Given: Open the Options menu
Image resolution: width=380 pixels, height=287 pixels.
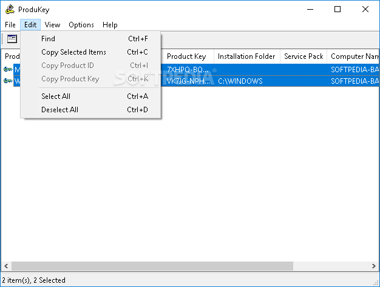Looking at the screenshot, I should pos(81,25).
